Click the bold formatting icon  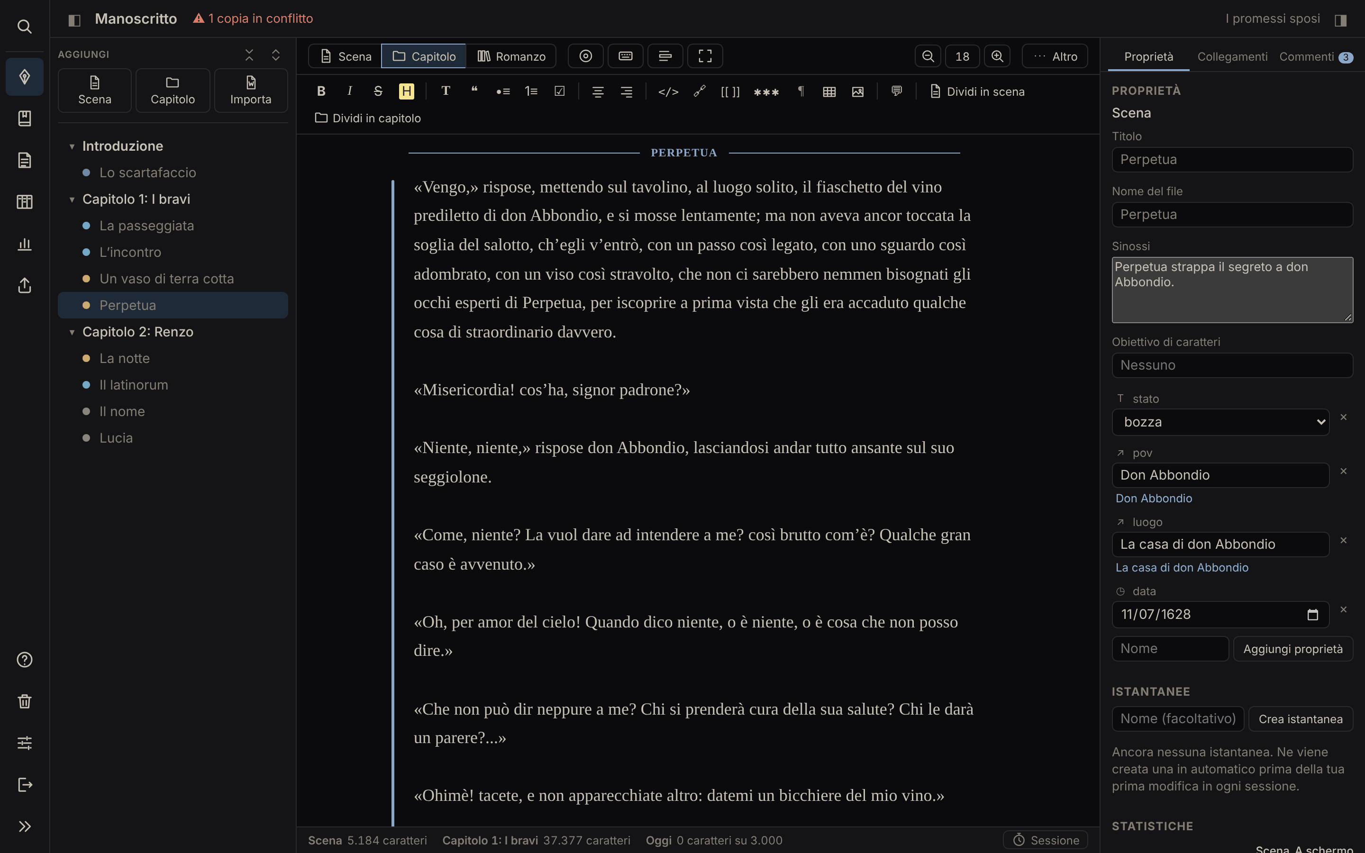pos(321,91)
